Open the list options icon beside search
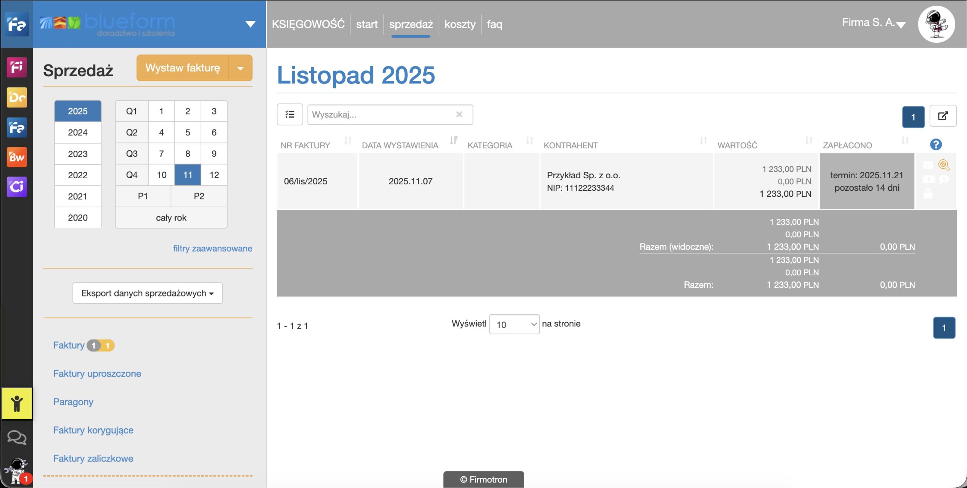967x488 pixels. point(290,114)
